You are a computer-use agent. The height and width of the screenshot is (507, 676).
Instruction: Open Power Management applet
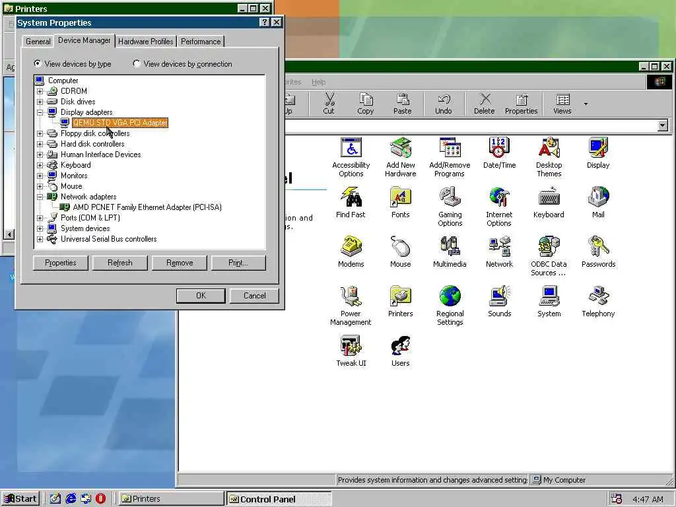[x=351, y=306]
